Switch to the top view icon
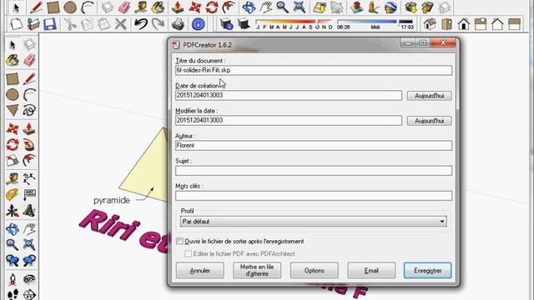The image size is (534, 300). (x=447, y=24)
